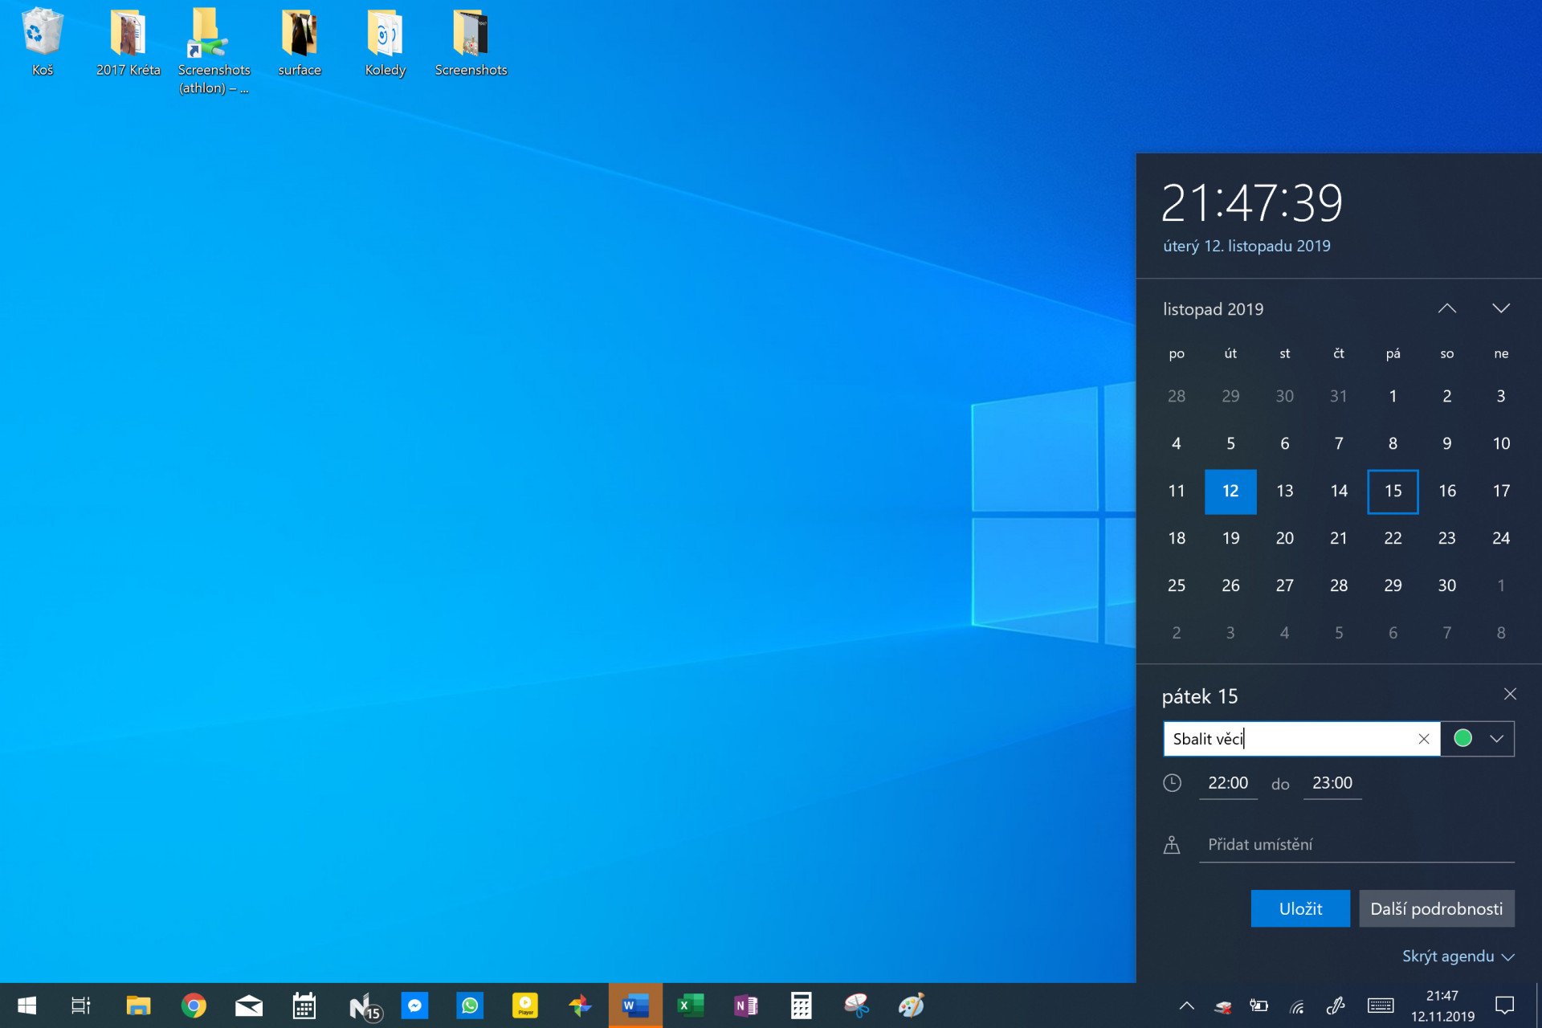Screen dimensions: 1542x1028
Task: Click the listopad 2019 month header
Action: point(1213,309)
